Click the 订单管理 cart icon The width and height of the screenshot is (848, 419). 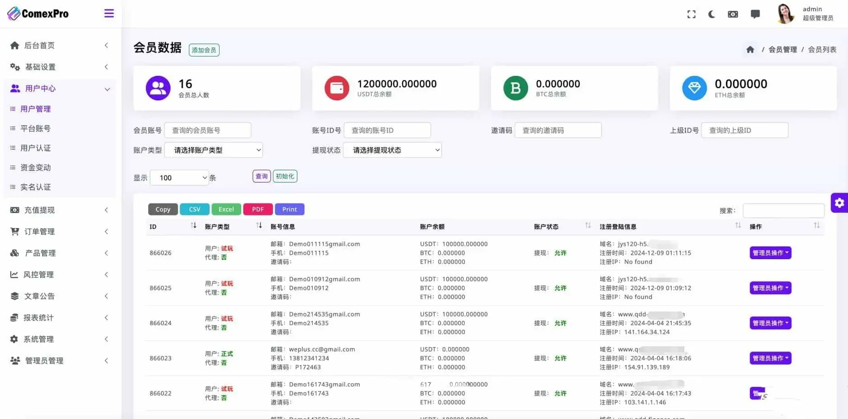tap(15, 232)
